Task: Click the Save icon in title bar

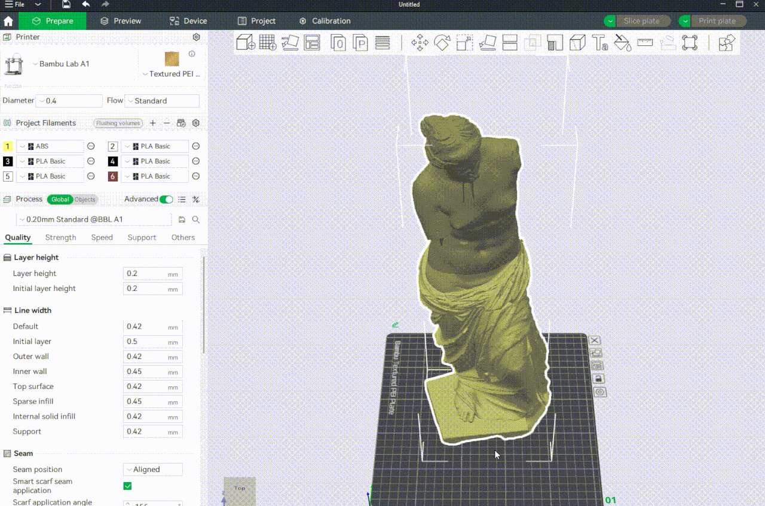Action: pos(66,4)
